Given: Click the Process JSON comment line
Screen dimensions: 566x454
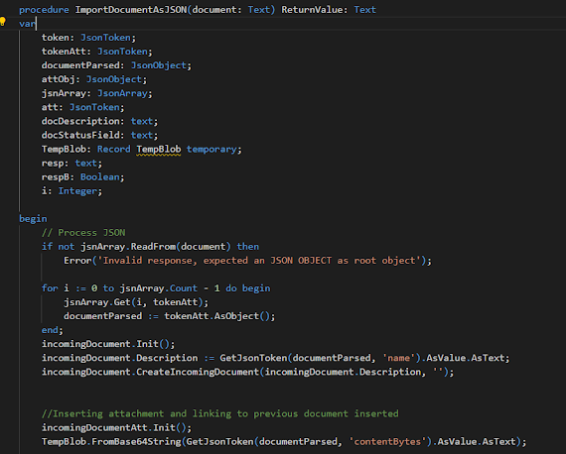Looking at the screenshot, I should tap(83, 233).
